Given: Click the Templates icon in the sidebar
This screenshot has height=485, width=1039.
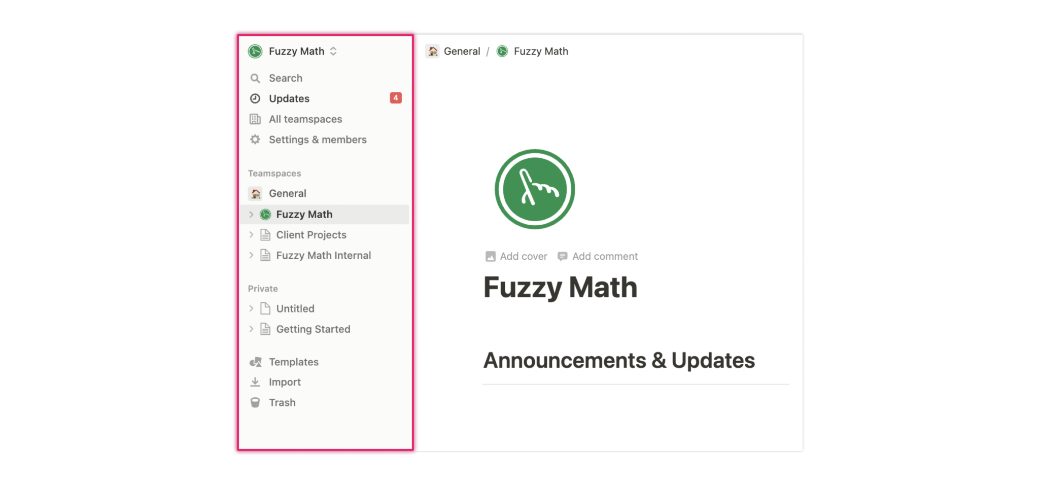Looking at the screenshot, I should point(255,362).
